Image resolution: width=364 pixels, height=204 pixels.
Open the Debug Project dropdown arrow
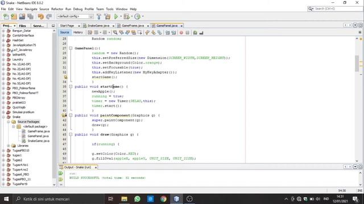click(131, 16)
